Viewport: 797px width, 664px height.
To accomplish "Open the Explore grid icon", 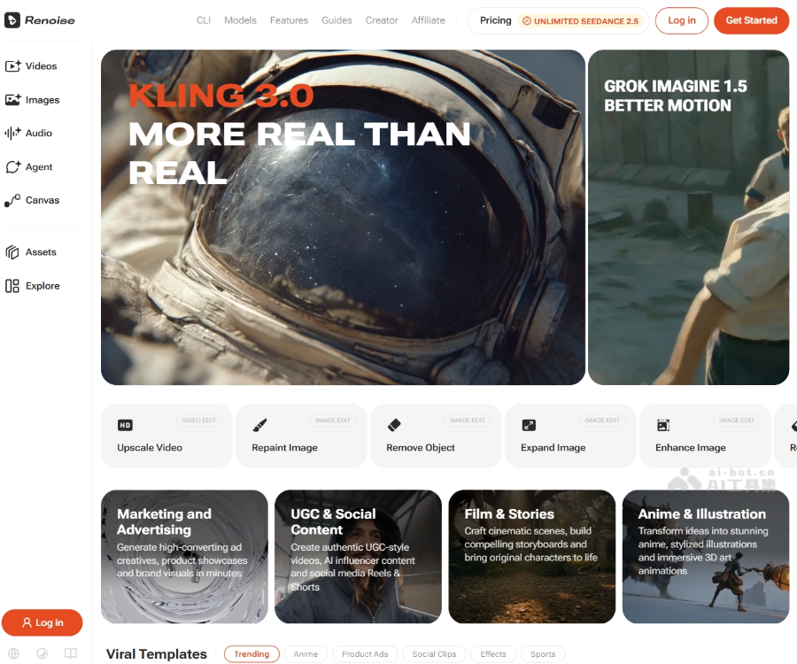I will (x=12, y=286).
